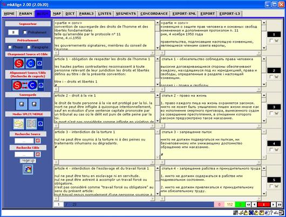
Task: Click down arrow of segment 5 Russian scrollbar
Action: coord(264,194)
